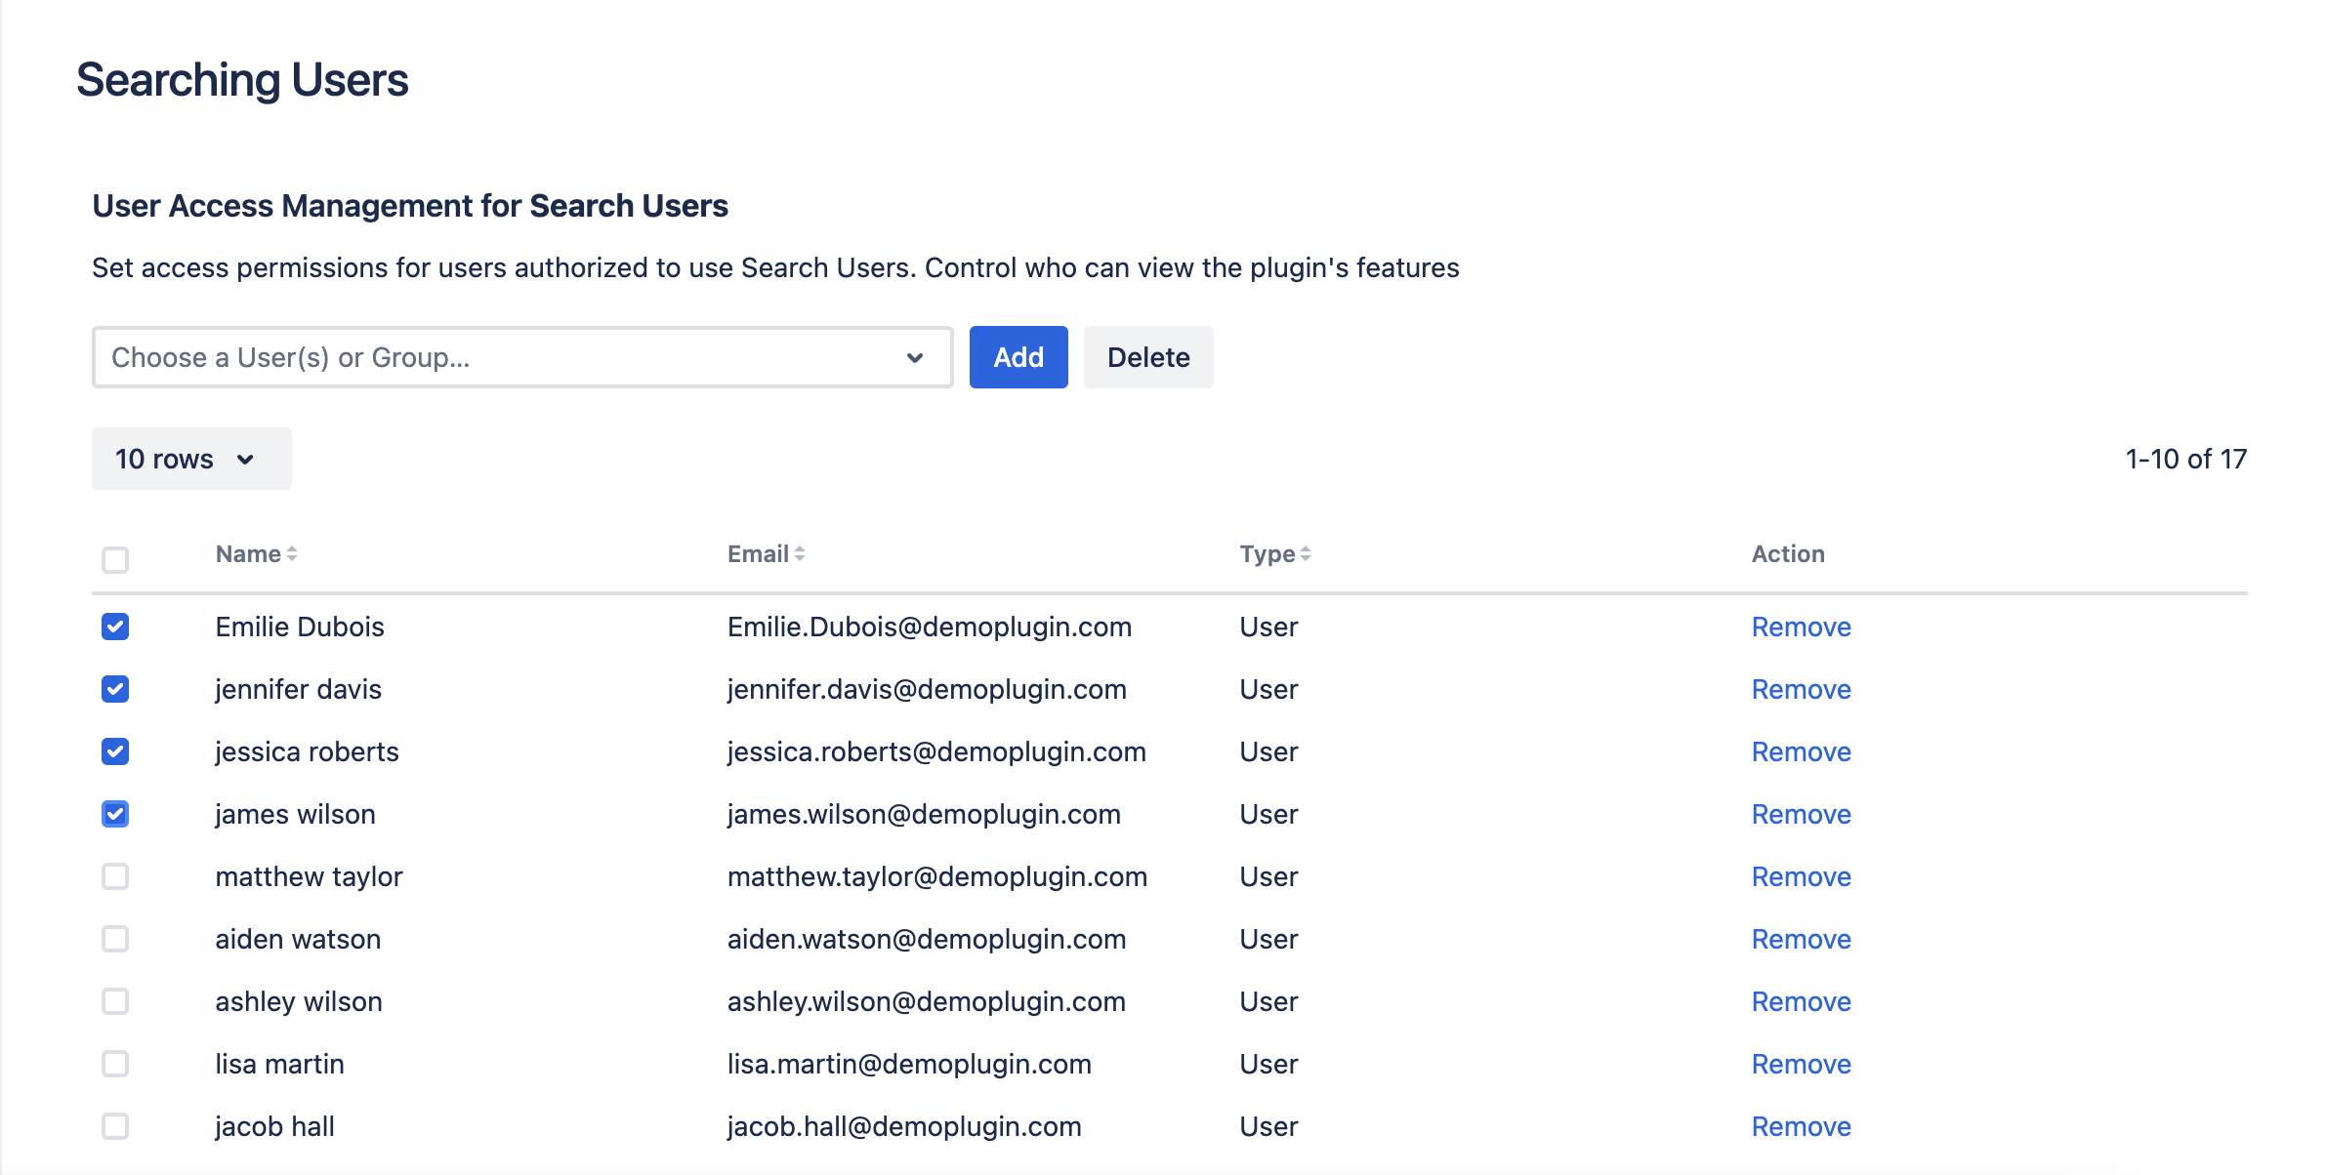Tick the aiden watson checkbox
This screenshot has width=2326, height=1175.
(x=115, y=939)
